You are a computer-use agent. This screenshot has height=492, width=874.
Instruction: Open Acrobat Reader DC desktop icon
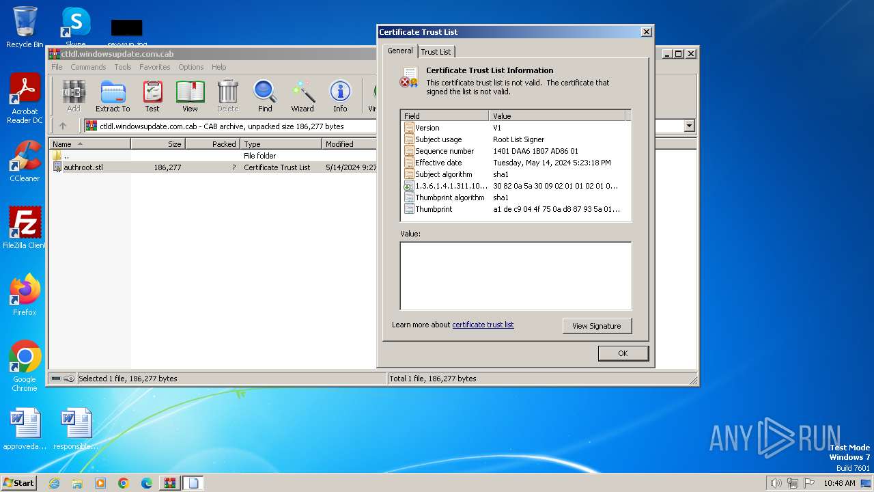tap(25, 99)
